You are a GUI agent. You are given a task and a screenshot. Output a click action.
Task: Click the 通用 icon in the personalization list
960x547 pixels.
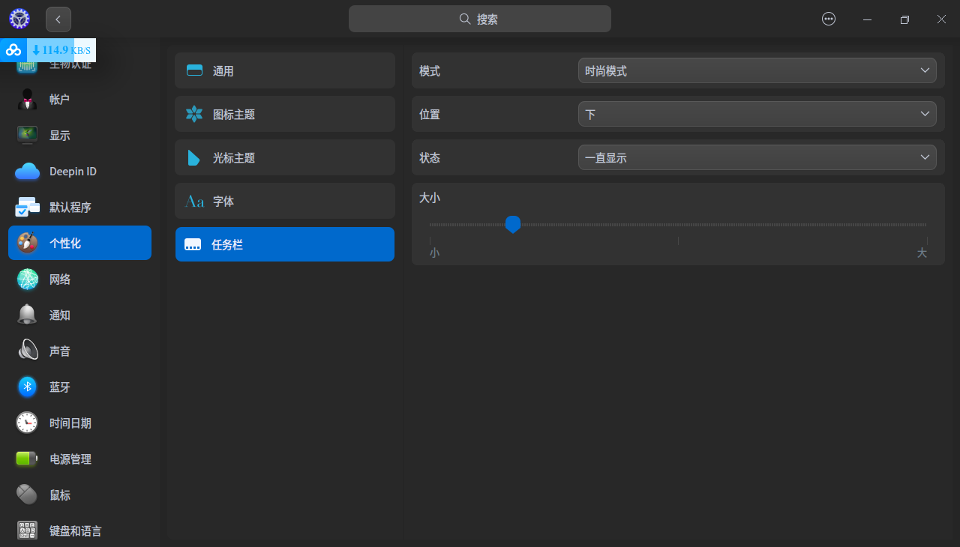coord(194,70)
